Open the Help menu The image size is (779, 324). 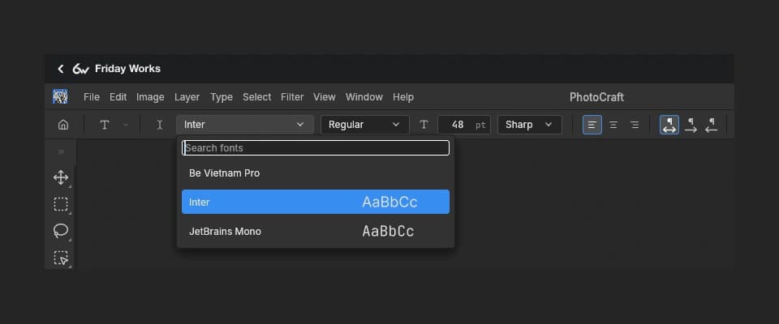coord(403,97)
